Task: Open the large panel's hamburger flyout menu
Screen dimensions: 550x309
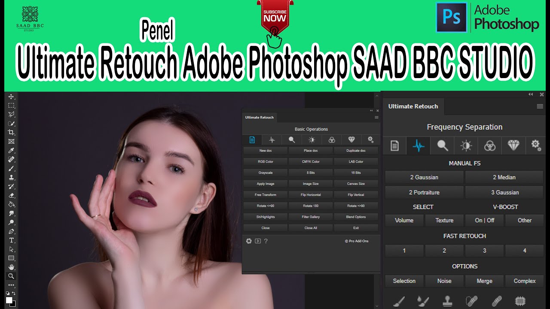Action: (x=540, y=106)
